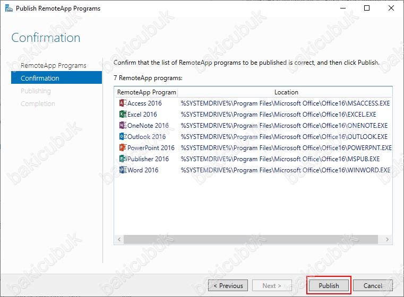Select the Completion wizard step
The width and height of the screenshot is (404, 297).
[x=38, y=104]
